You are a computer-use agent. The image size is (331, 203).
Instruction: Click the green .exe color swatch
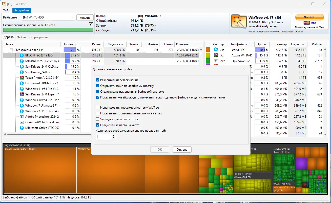click(208, 61)
